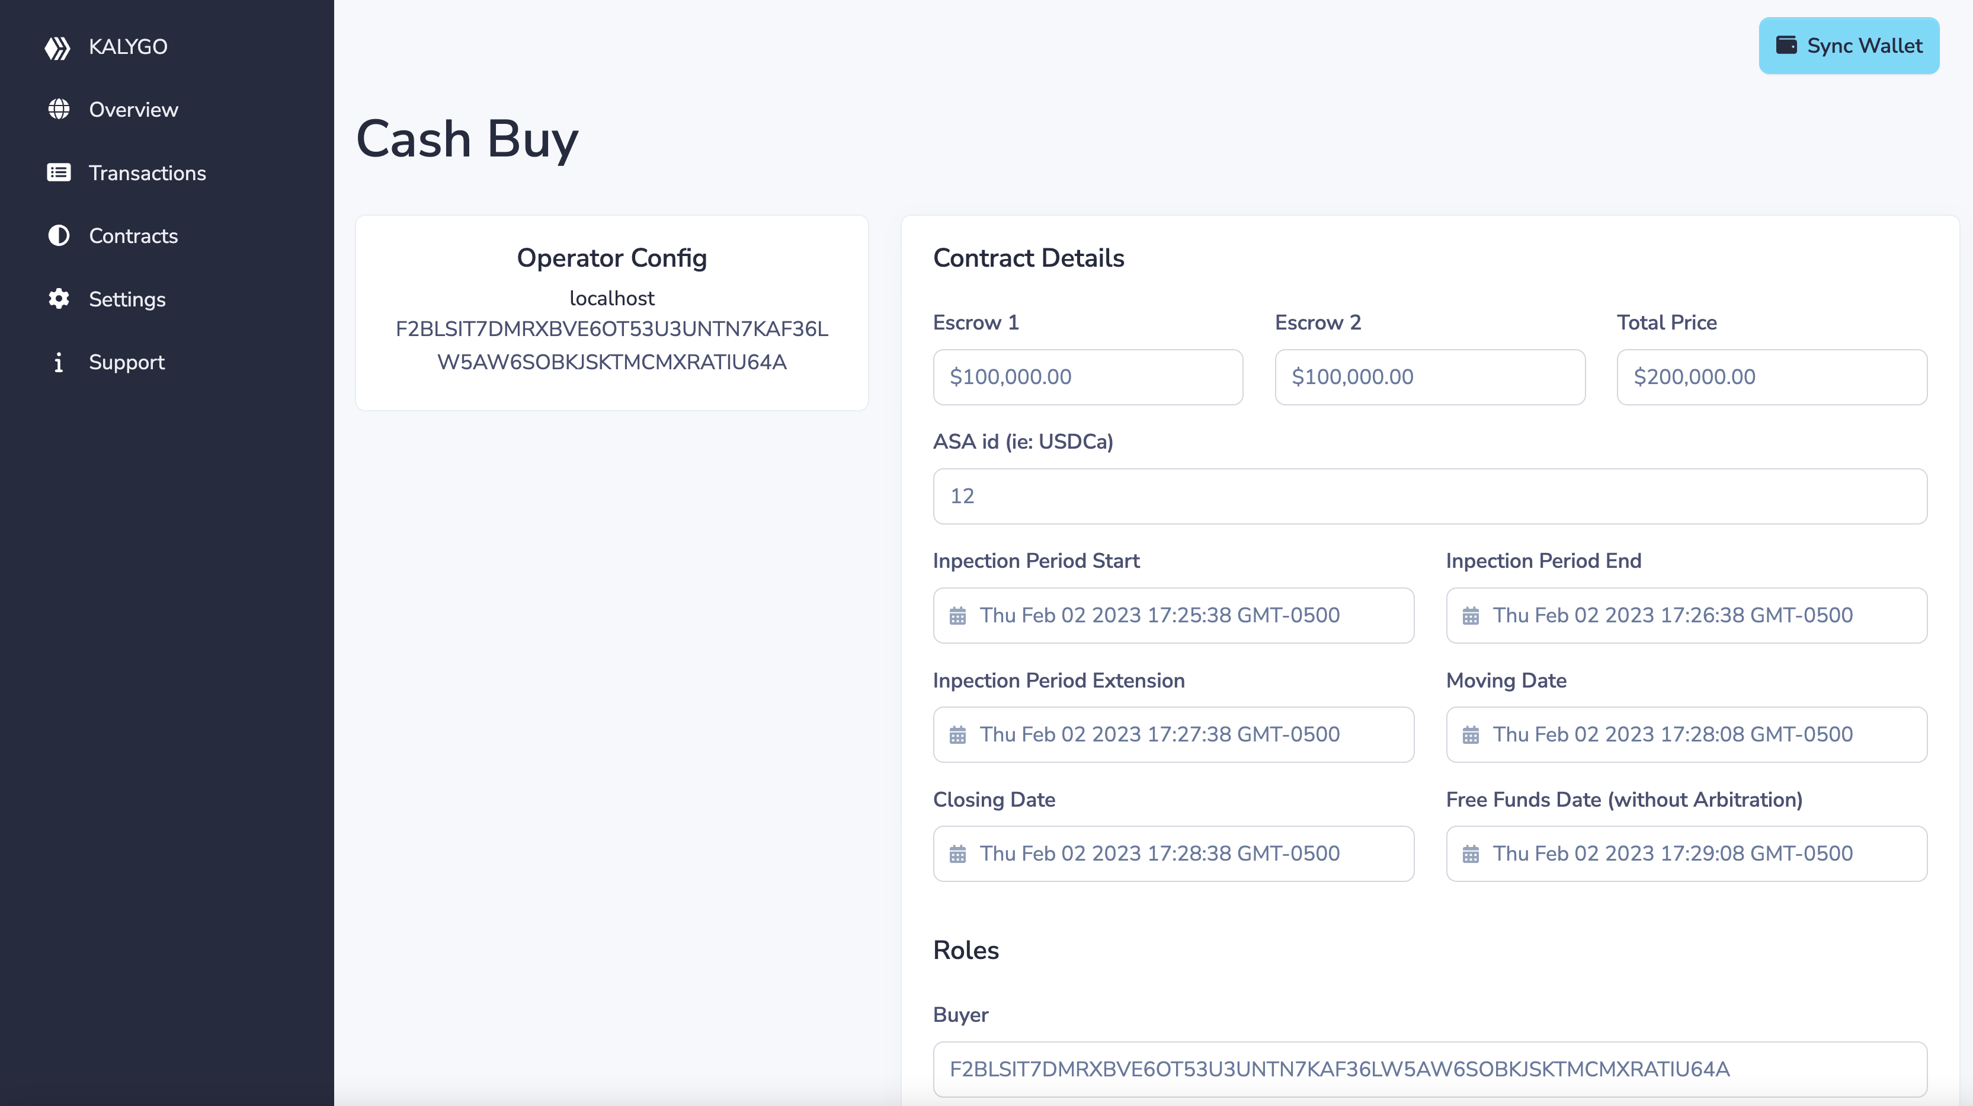Select the ASA id input box
1973x1106 pixels.
tap(1429, 497)
